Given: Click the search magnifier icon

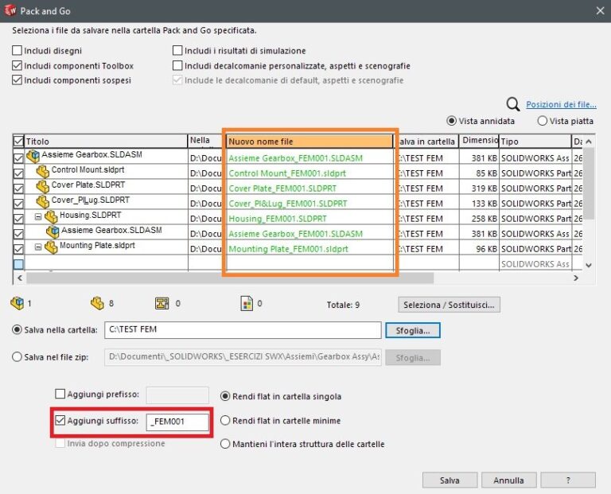Looking at the screenshot, I should coord(513,104).
